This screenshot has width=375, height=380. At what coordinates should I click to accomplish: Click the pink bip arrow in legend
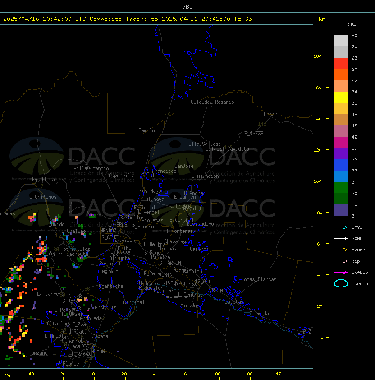(341, 261)
